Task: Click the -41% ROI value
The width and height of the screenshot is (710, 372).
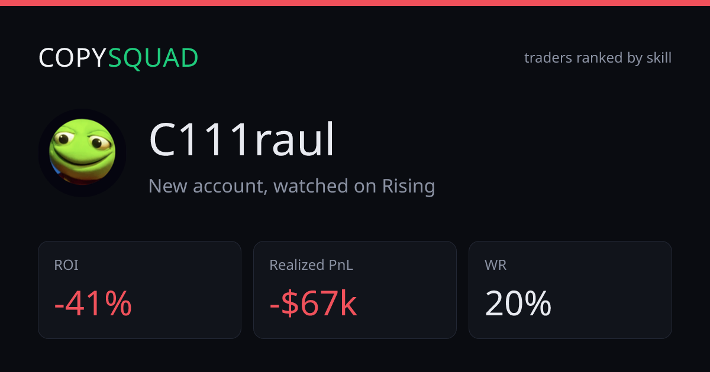Action: click(93, 304)
